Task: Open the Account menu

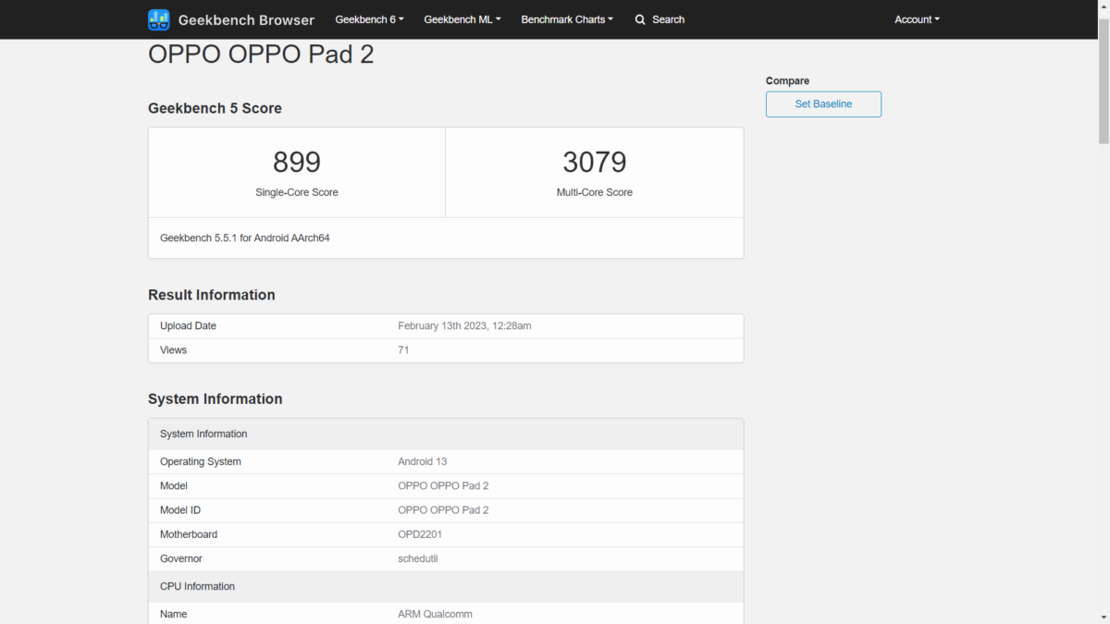Action: click(917, 19)
